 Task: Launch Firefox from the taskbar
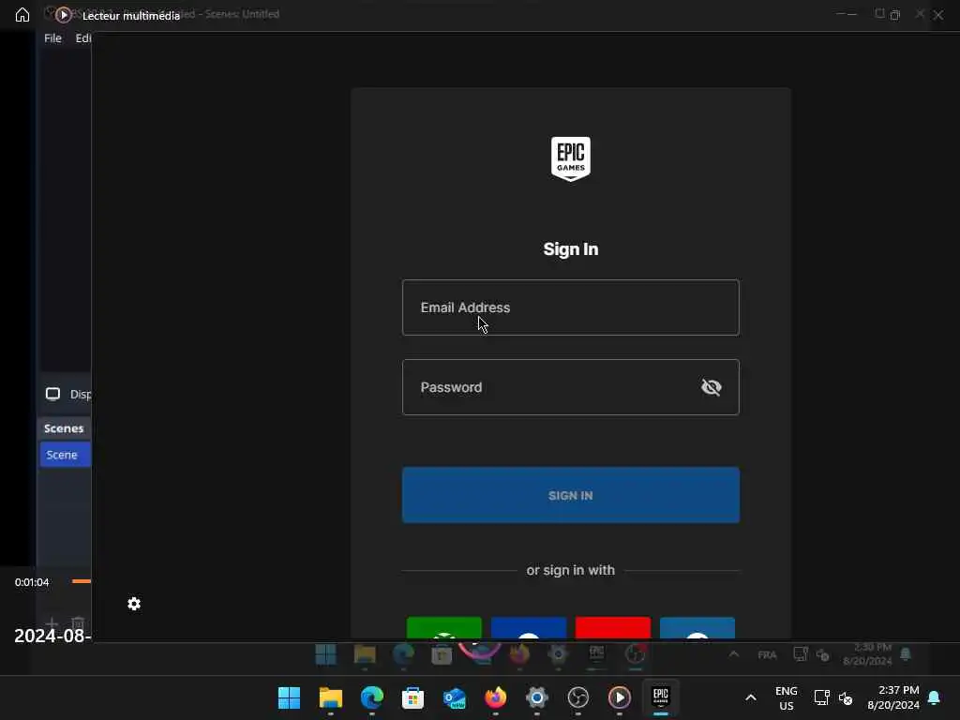coord(495,697)
